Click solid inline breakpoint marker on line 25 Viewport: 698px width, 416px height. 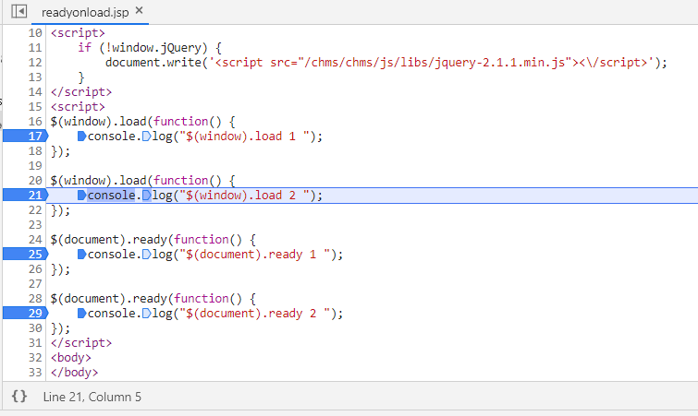82,254
